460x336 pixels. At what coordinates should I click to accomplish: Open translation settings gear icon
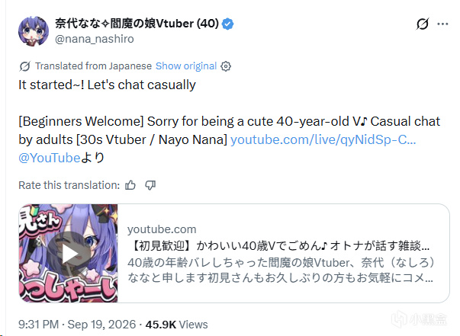pos(226,66)
